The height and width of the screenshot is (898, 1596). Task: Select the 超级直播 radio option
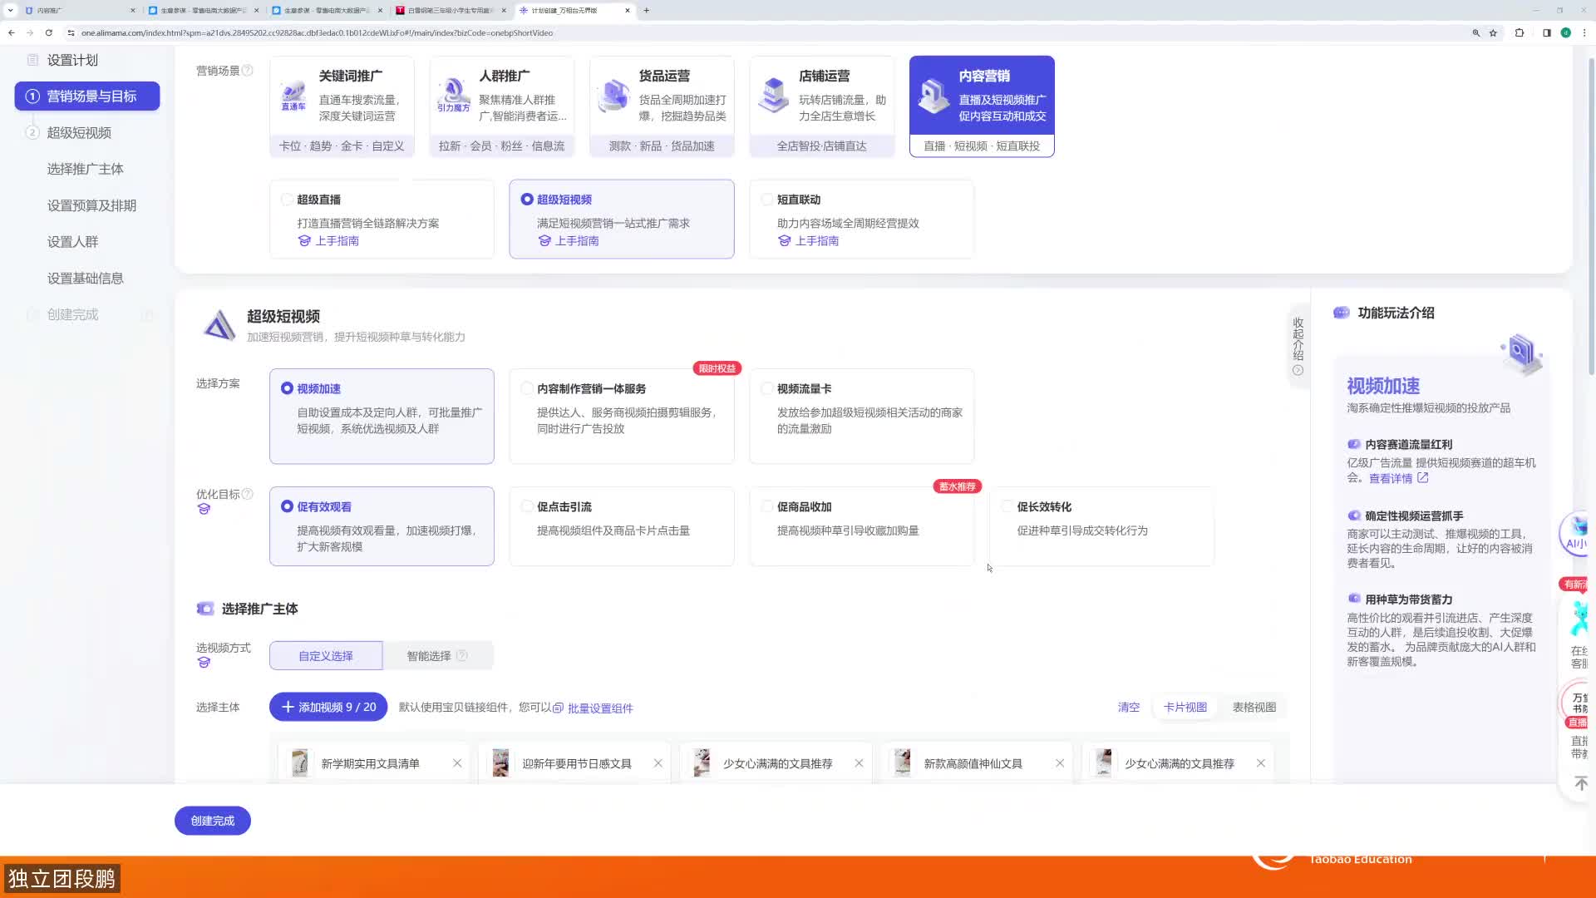click(x=287, y=200)
